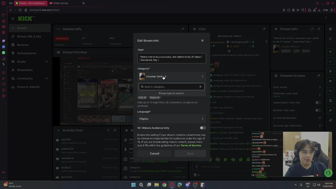Open Windows Start menu
336x189 pixels.
tap(133, 185)
